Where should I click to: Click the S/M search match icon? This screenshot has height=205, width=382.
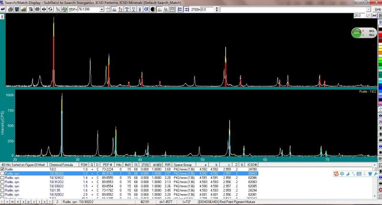coord(58,9)
